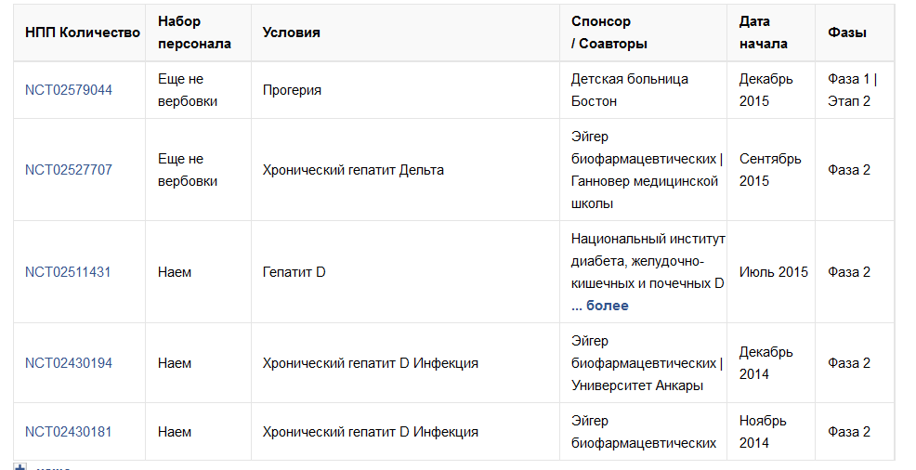Open trial link NCT02579044

point(69,90)
